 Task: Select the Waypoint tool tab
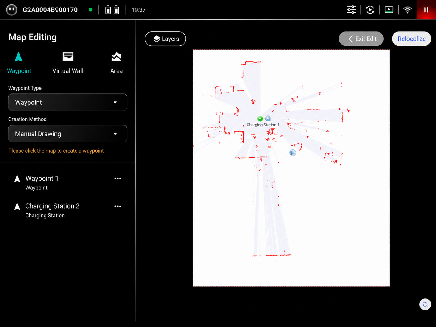[x=19, y=63]
